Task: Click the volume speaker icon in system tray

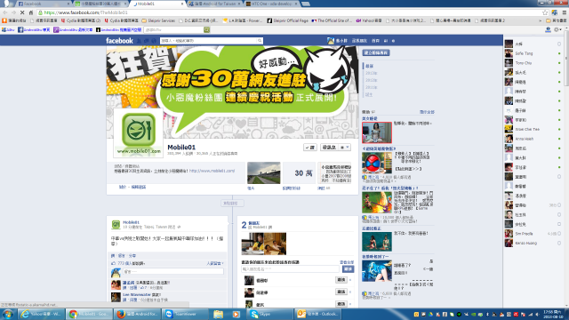Action: click(537, 314)
